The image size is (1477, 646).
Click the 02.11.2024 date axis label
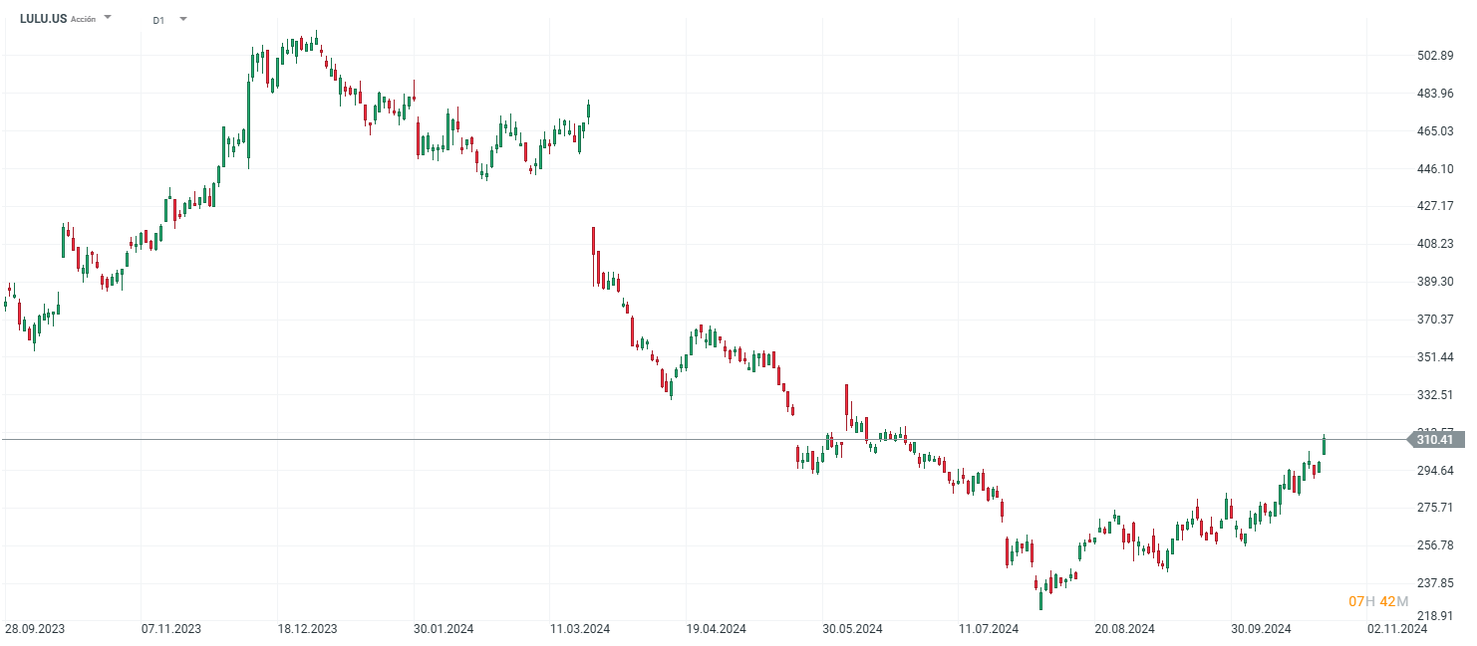pos(1397,629)
